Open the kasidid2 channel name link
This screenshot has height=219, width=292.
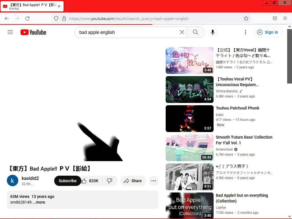pyautogui.click(x=30, y=179)
